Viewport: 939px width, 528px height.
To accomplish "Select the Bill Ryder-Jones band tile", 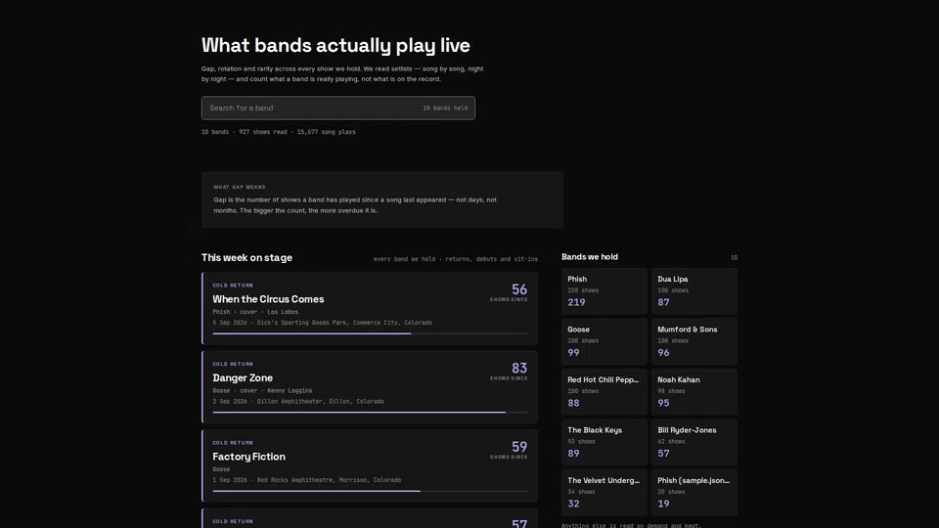I will click(694, 442).
